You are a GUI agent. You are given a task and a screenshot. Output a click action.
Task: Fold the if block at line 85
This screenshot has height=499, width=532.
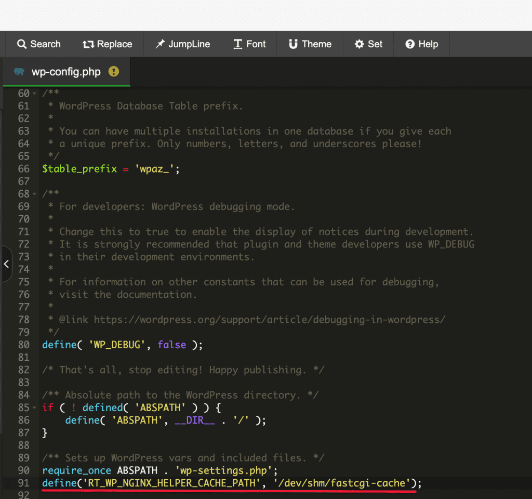[x=34, y=408]
